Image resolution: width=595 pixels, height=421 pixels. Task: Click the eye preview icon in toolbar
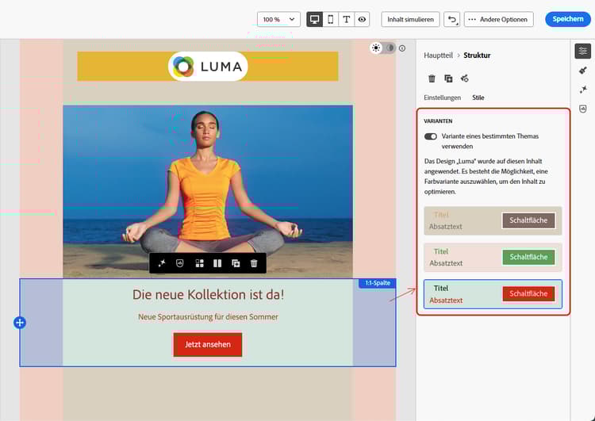pos(362,19)
